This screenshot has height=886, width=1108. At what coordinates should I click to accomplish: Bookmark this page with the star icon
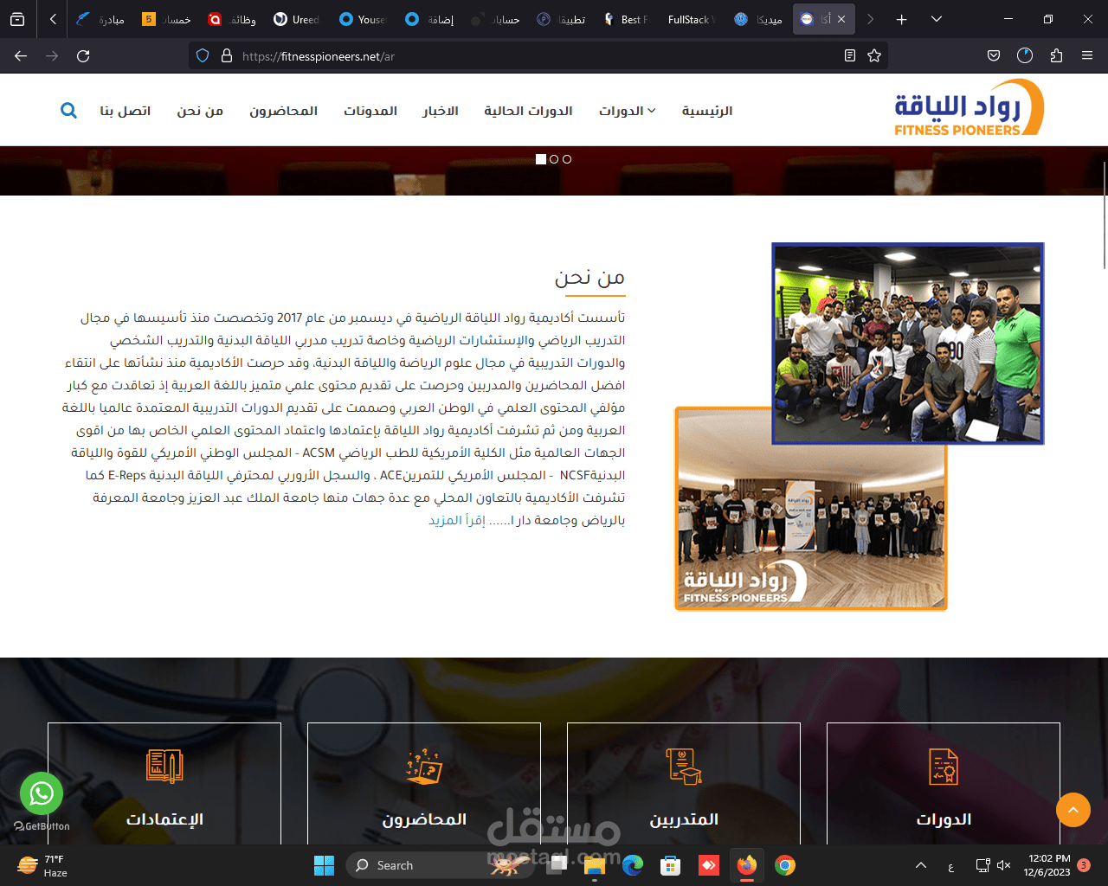click(874, 56)
